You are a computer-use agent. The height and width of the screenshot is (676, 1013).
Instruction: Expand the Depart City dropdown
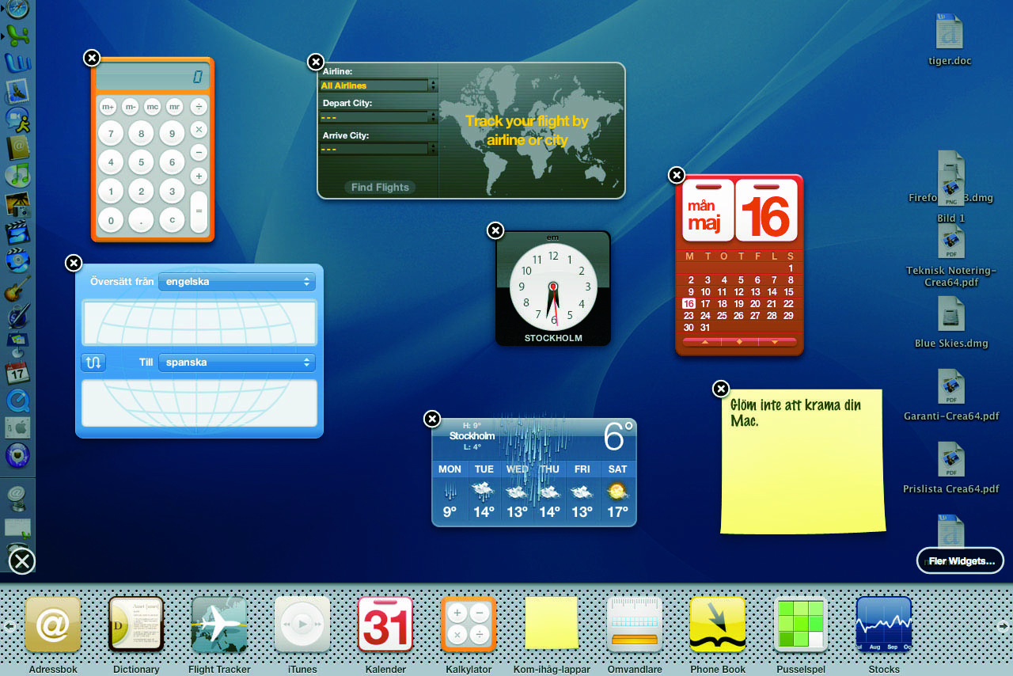point(378,117)
